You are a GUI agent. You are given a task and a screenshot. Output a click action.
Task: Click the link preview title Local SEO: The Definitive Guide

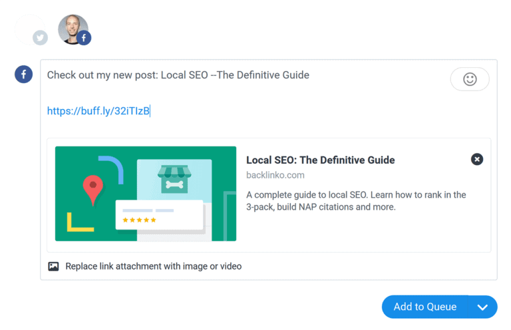click(320, 160)
